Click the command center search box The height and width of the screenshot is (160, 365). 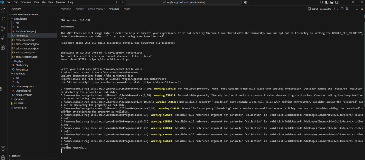[x=184, y=2]
